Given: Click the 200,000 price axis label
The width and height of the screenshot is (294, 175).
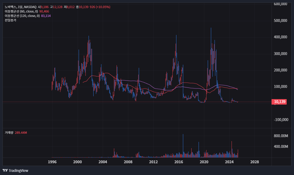Looking at the screenshot, I should click(280, 70).
